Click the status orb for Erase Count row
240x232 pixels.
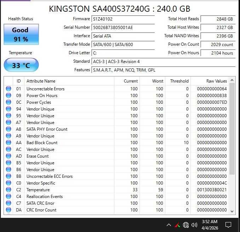(x=8, y=156)
